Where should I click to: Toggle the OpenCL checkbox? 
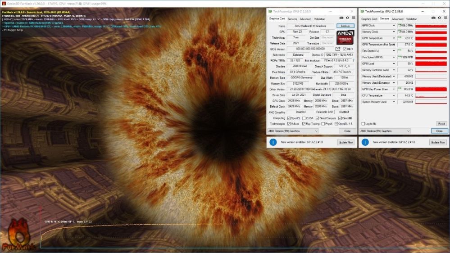[289, 118]
